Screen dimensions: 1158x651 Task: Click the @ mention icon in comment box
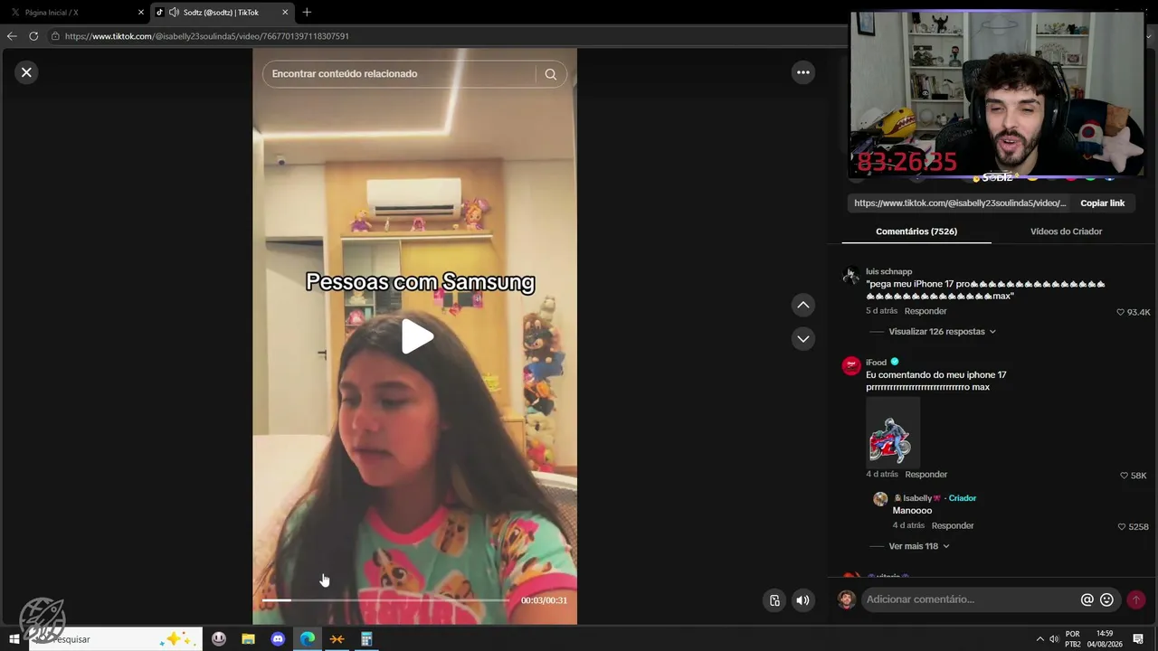[x=1087, y=599]
